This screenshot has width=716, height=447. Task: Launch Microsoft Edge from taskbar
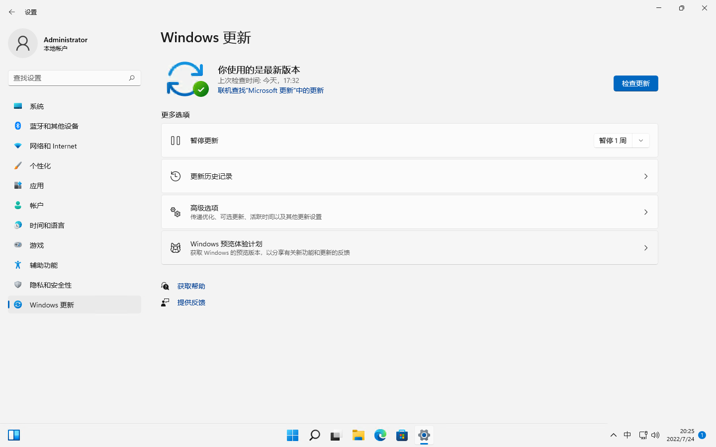coord(380,436)
